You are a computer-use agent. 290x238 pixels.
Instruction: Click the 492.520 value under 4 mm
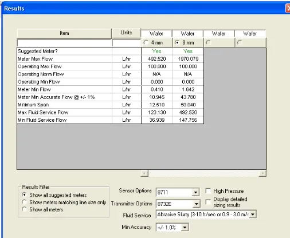pyautogui.click(x=157, y=59)
